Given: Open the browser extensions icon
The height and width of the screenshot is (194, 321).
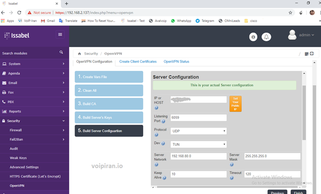Looking at the screenshot, I should click(301, 13).
